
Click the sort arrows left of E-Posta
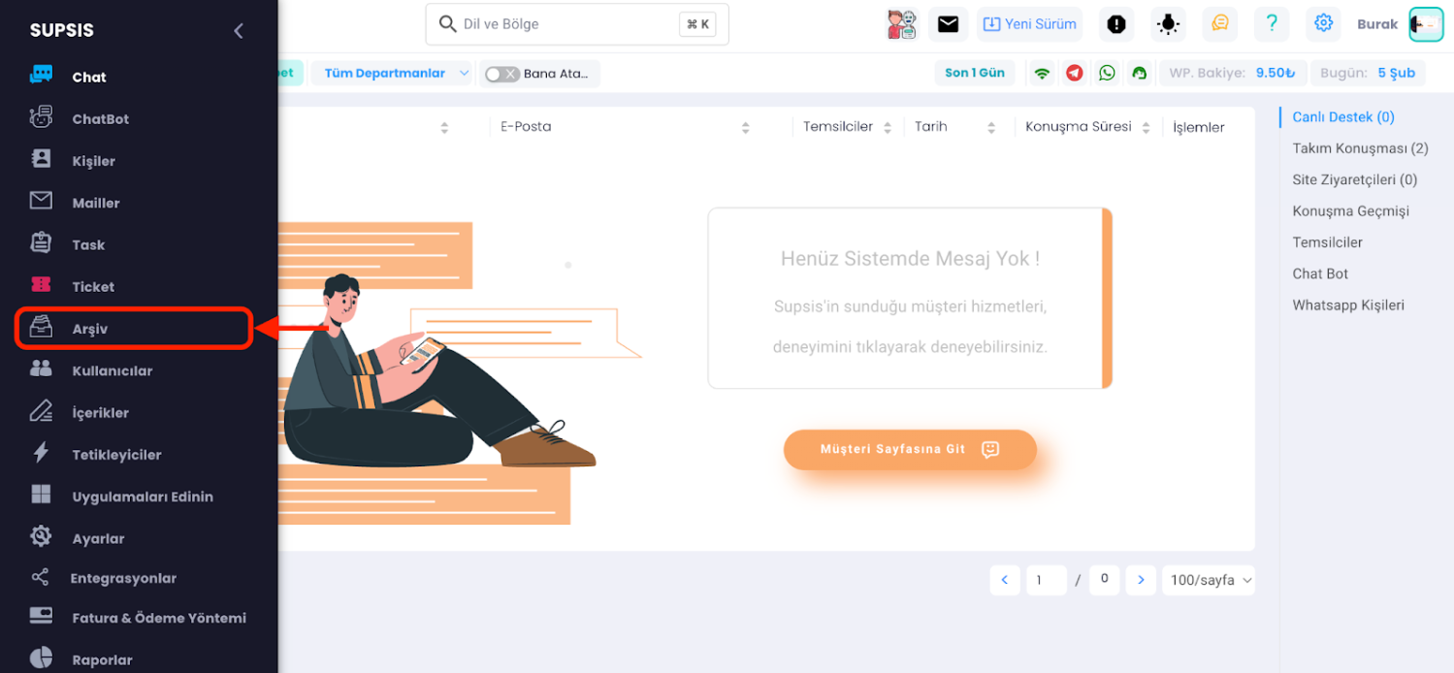pyautogui.click(x=444, y=127)
